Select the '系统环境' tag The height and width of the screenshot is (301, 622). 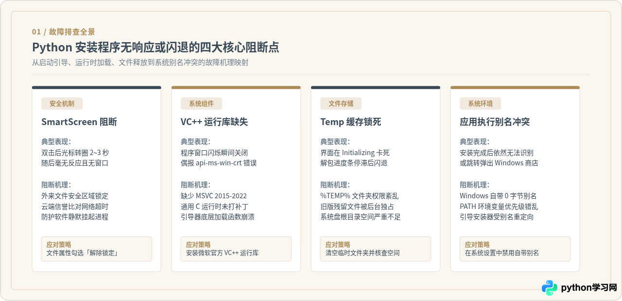(x=480, y=103)
